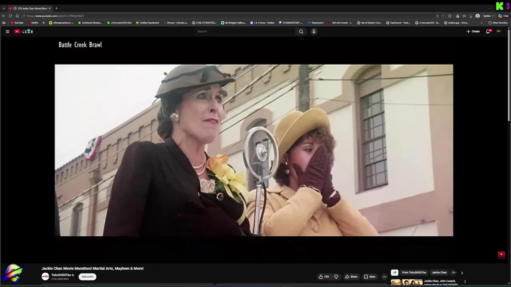Open the browser profile avatar
The width and height of the screenshot is (511, 287).
(477, 16)
